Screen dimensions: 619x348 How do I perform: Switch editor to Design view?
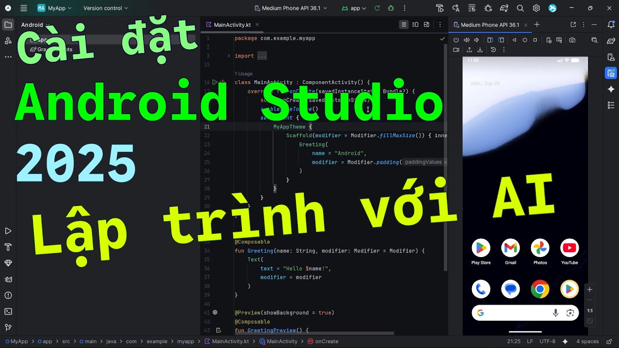(x=427, y=25)
